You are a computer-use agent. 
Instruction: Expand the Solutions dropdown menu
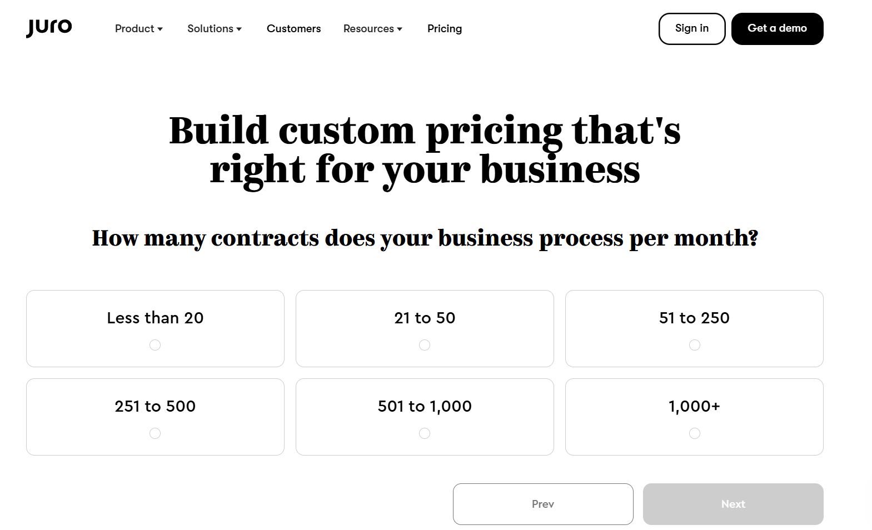click(x=214, y=28)
